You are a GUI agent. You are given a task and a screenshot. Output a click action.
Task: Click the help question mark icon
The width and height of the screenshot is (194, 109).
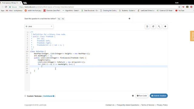click(x=133, y=96)
